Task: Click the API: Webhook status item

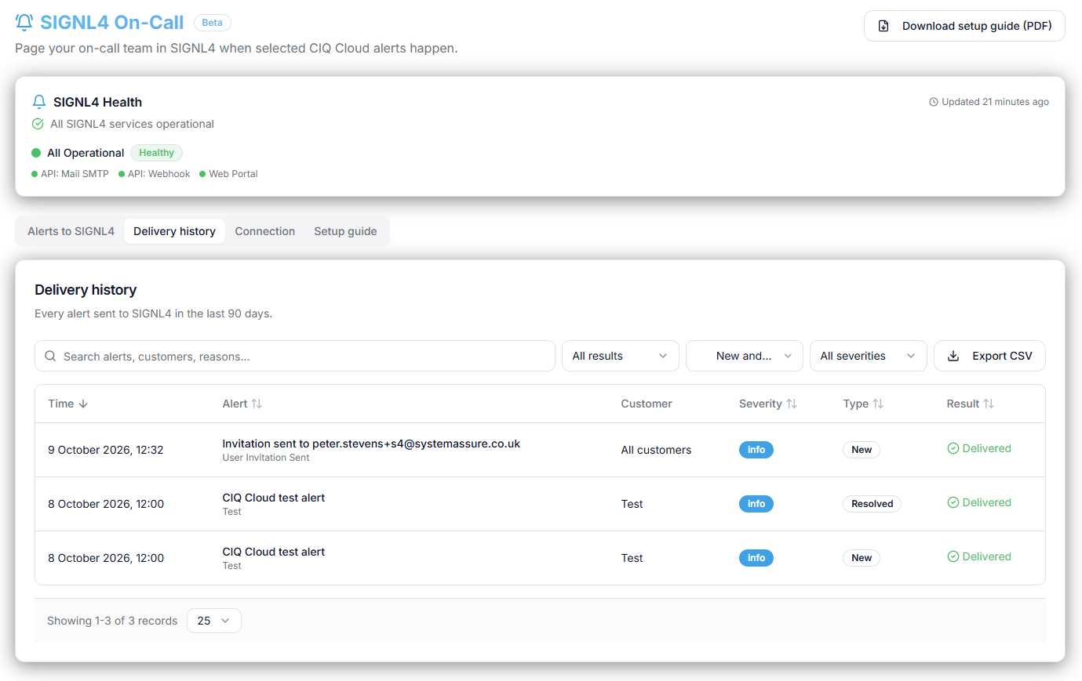Action: [155, 174]
